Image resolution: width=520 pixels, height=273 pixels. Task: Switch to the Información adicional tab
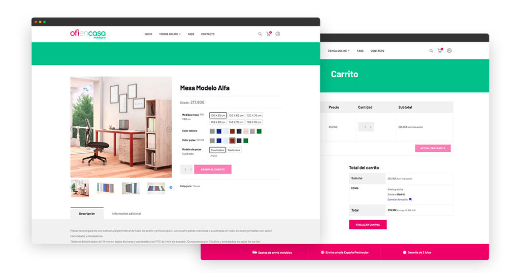click(126, 214)
